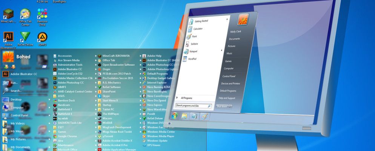375x151 pixels.
Task: Click the Internet Explorer entry icon
Action: coord(144,83)
